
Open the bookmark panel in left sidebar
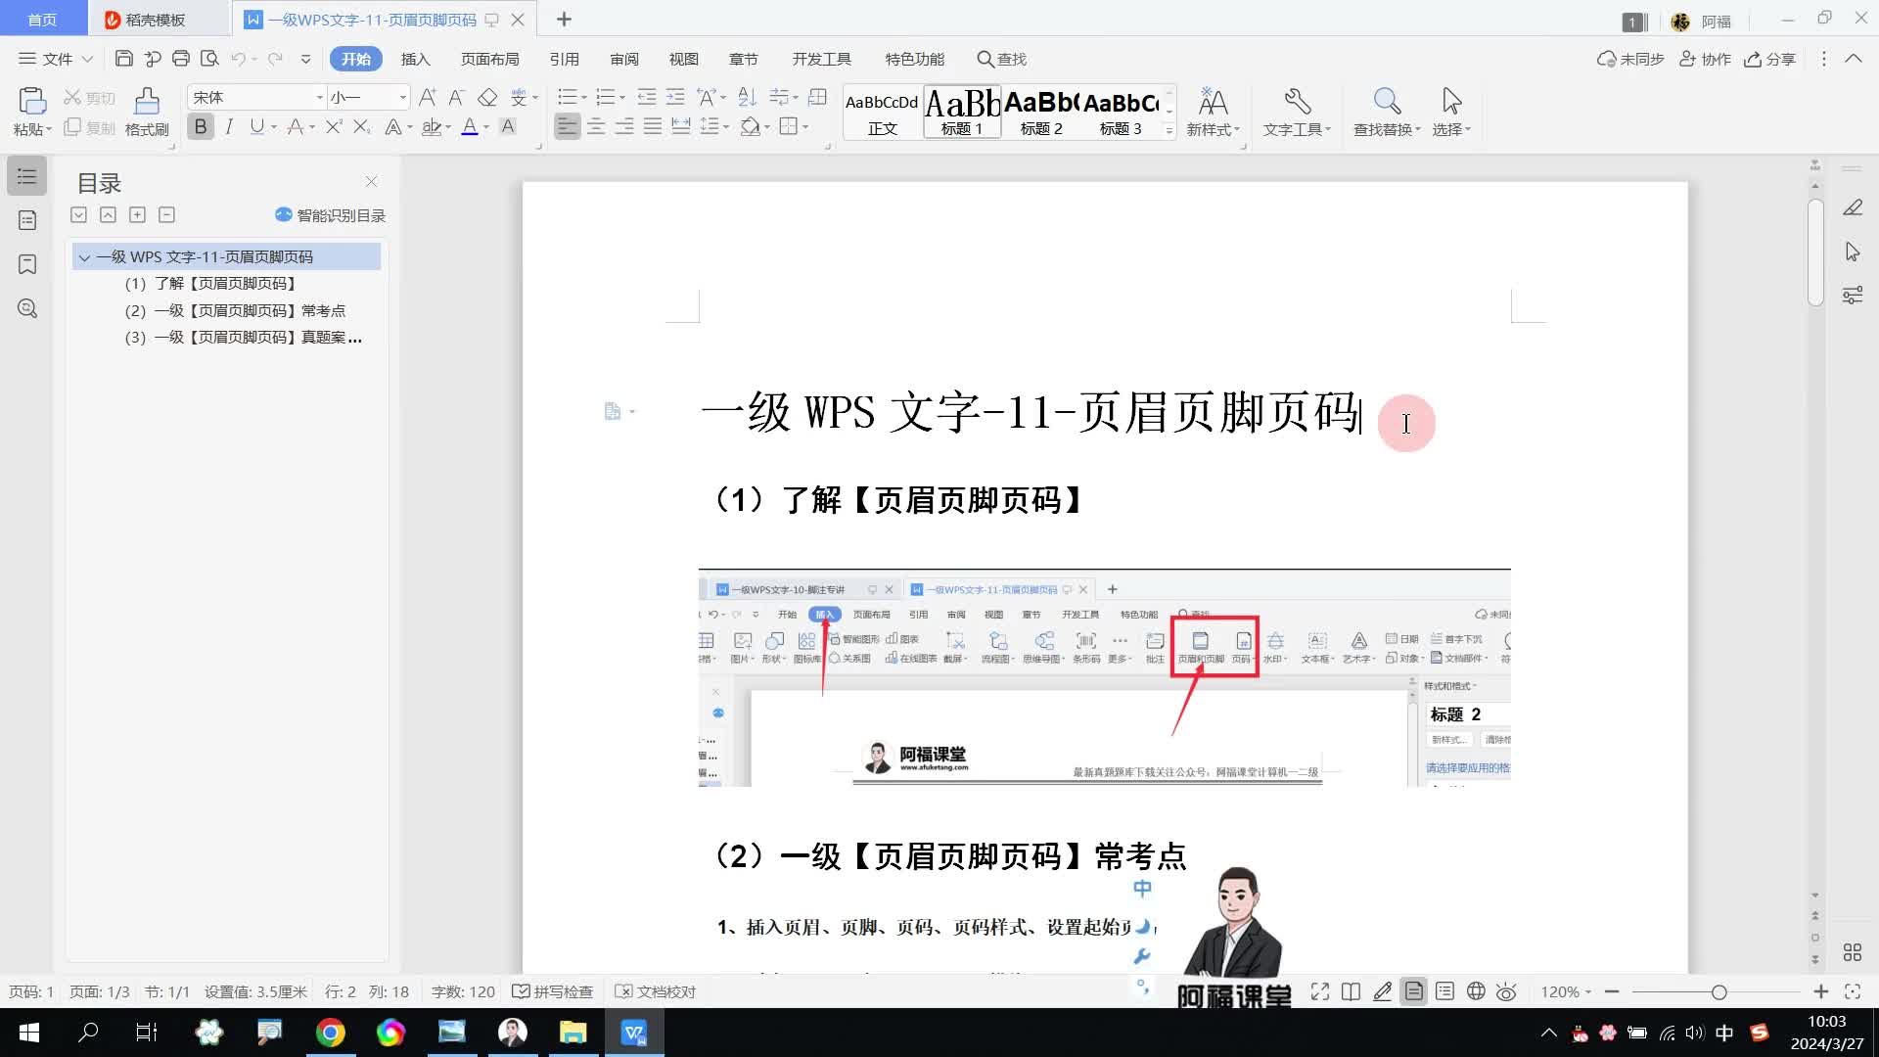coord(27,264)
